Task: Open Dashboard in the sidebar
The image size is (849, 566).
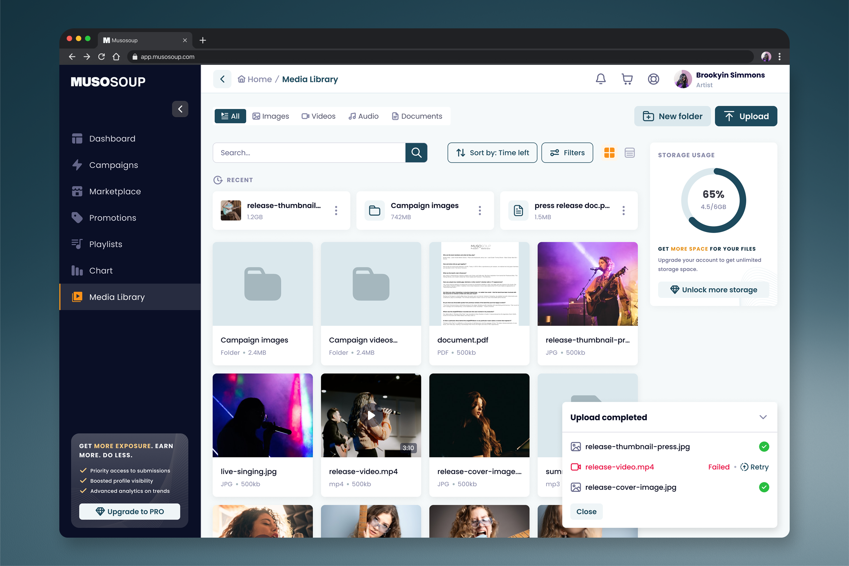Action: pos(130,139)
